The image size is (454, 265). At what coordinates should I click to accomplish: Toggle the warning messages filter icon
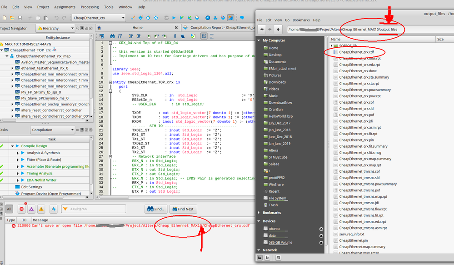tap(41, 209)
